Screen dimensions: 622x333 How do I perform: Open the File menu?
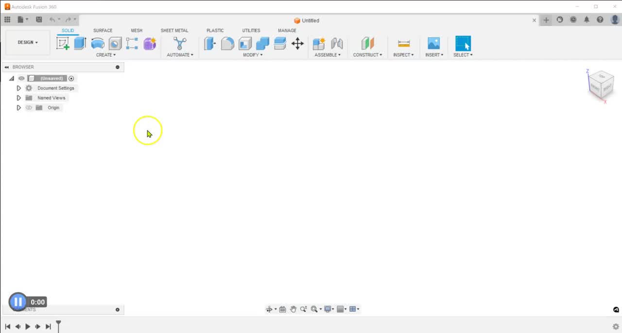pos(20,19)
